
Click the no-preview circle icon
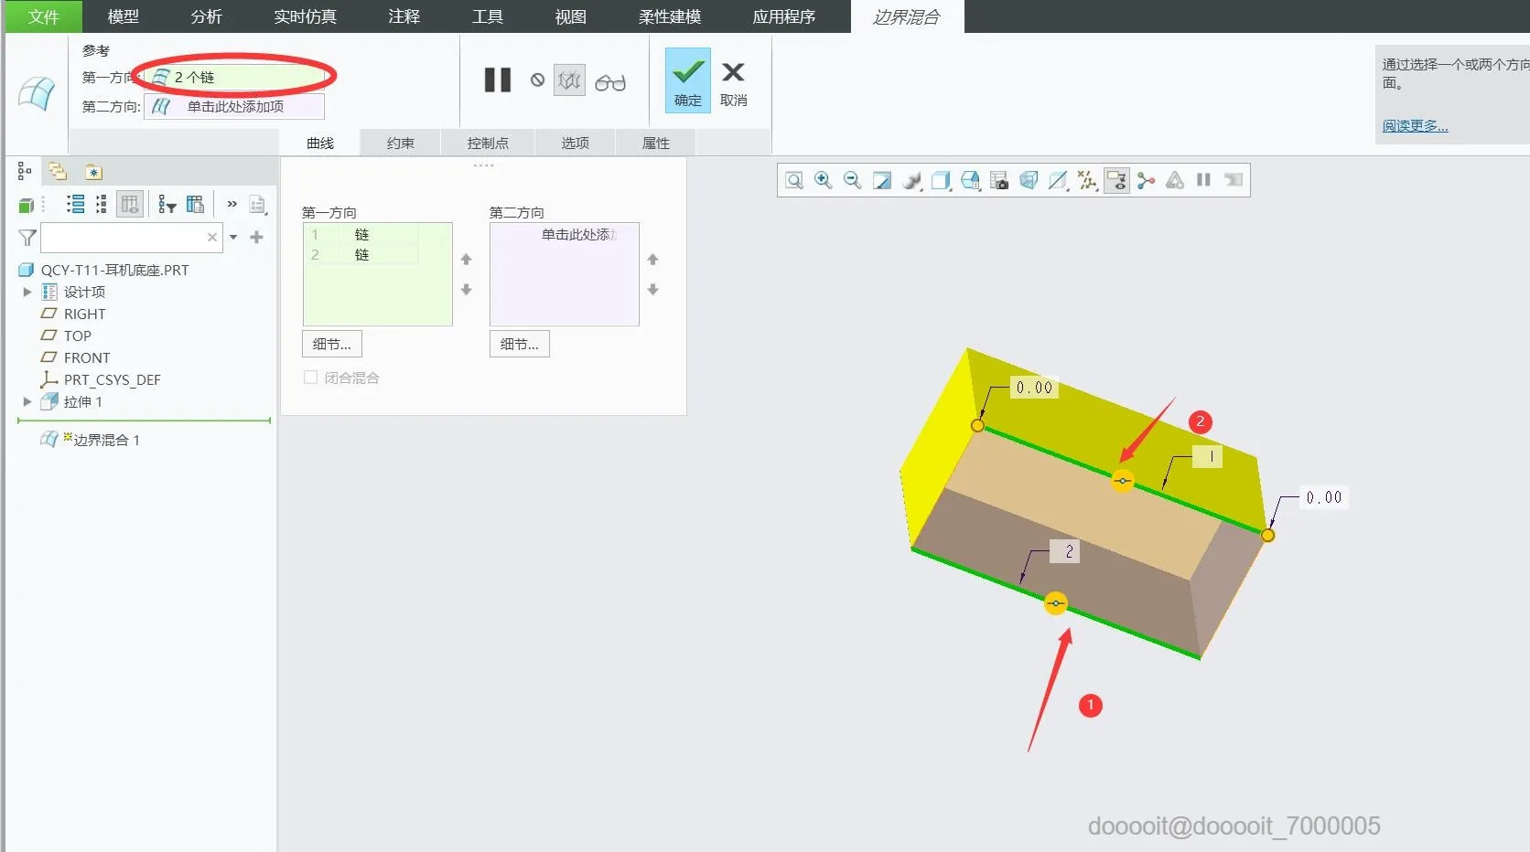point(537,80)
